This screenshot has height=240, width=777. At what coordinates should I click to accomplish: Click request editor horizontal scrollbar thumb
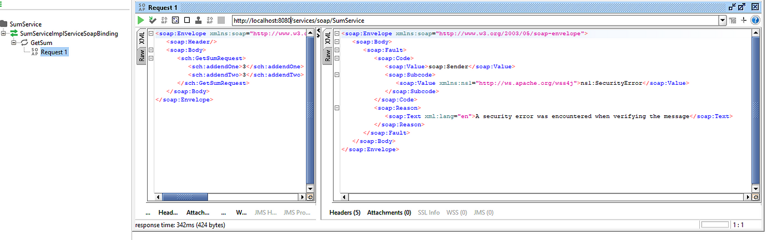tap(184, 197)
